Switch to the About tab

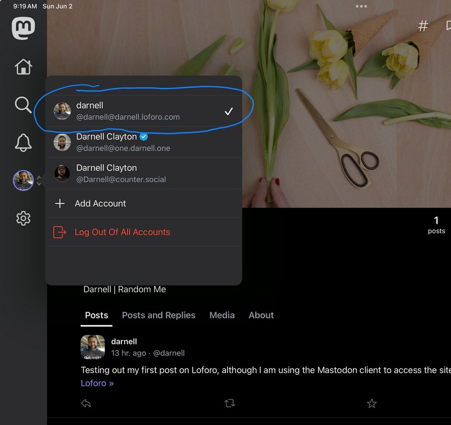(x=261, y=315)
